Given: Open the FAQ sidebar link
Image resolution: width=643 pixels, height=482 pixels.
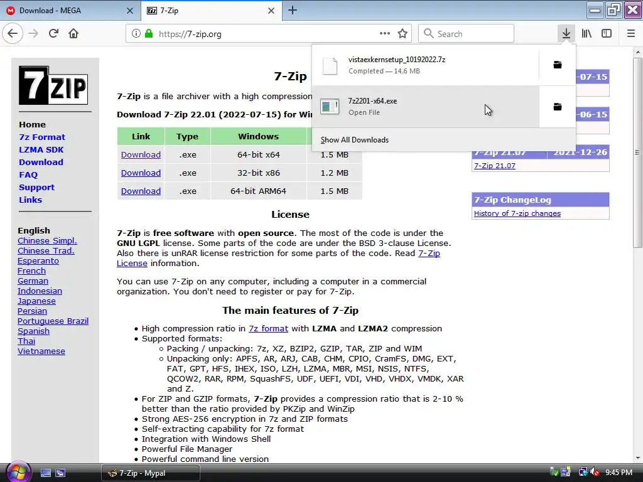Looking at the screenshot, I should pyautogui.click(x=28, y=174).
